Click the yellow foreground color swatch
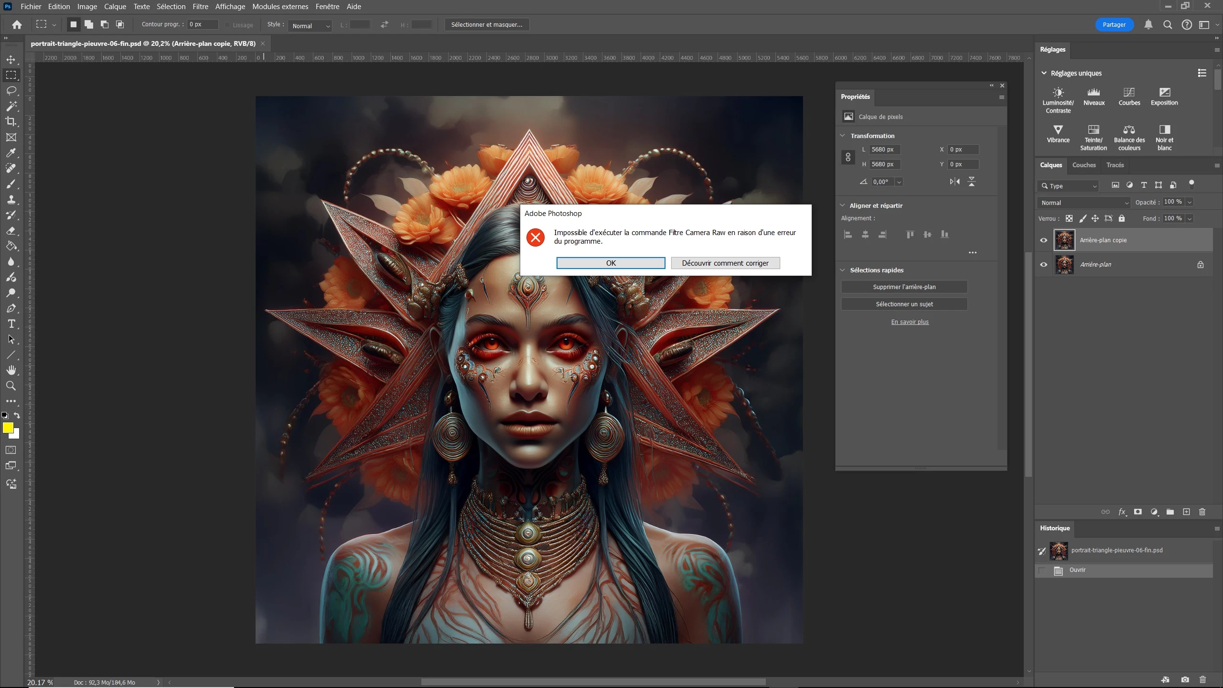The image size is (1223, 688). click(8, 428)
